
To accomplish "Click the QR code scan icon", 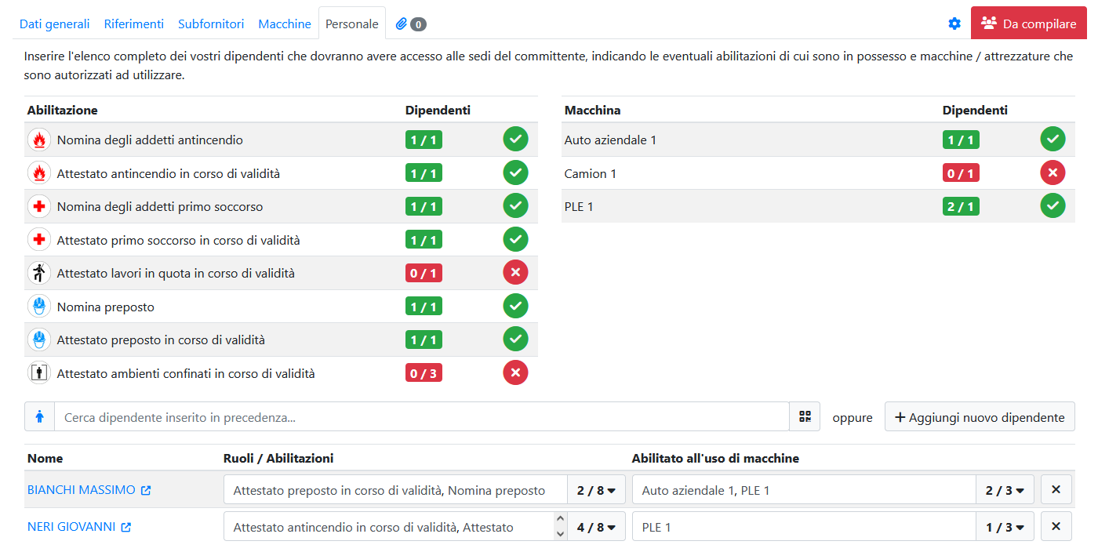I will (x=805, y=417).
